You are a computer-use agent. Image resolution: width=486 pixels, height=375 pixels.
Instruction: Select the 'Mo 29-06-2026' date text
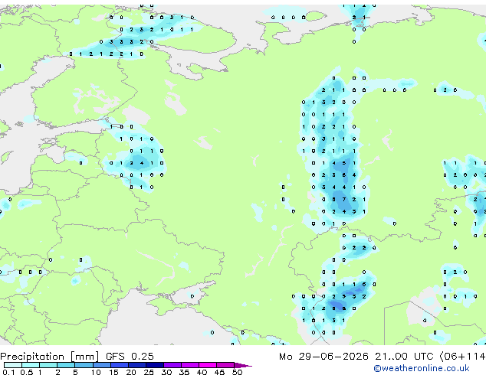tap(323, 357)
